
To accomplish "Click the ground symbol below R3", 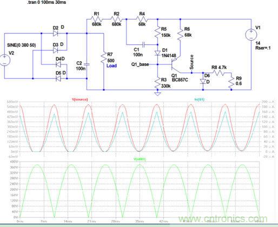I will [157, 94].
